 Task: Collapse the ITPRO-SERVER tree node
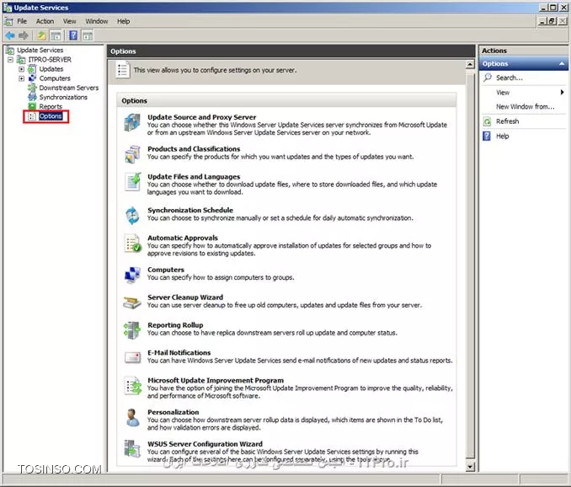click(11, 59)
